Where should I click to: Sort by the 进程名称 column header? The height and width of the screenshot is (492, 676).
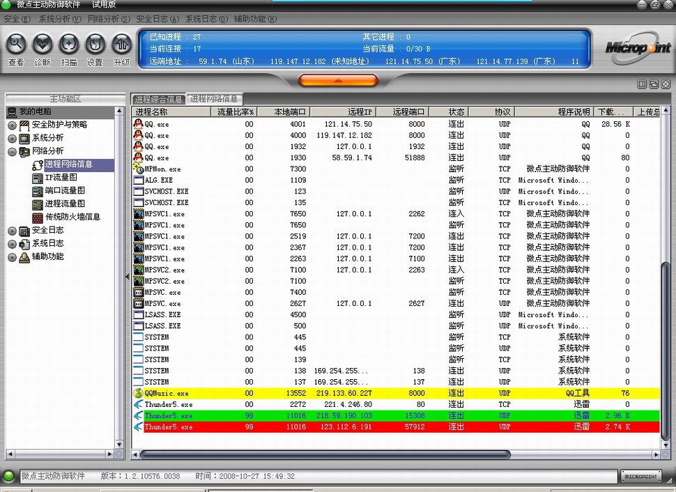click(x=171, y=112)
